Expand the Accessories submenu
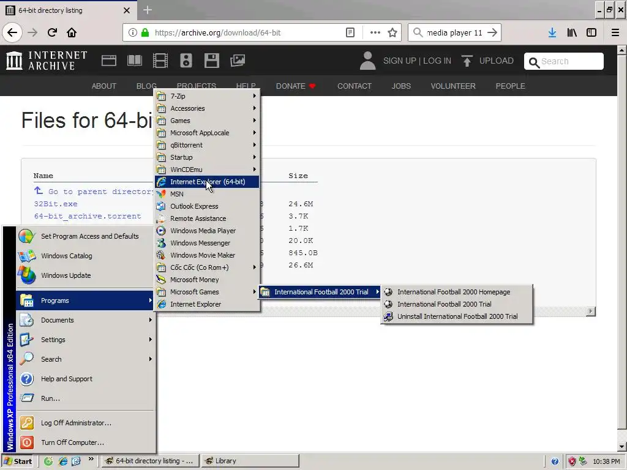Screen dimensions: 627x470 [207, 108]
